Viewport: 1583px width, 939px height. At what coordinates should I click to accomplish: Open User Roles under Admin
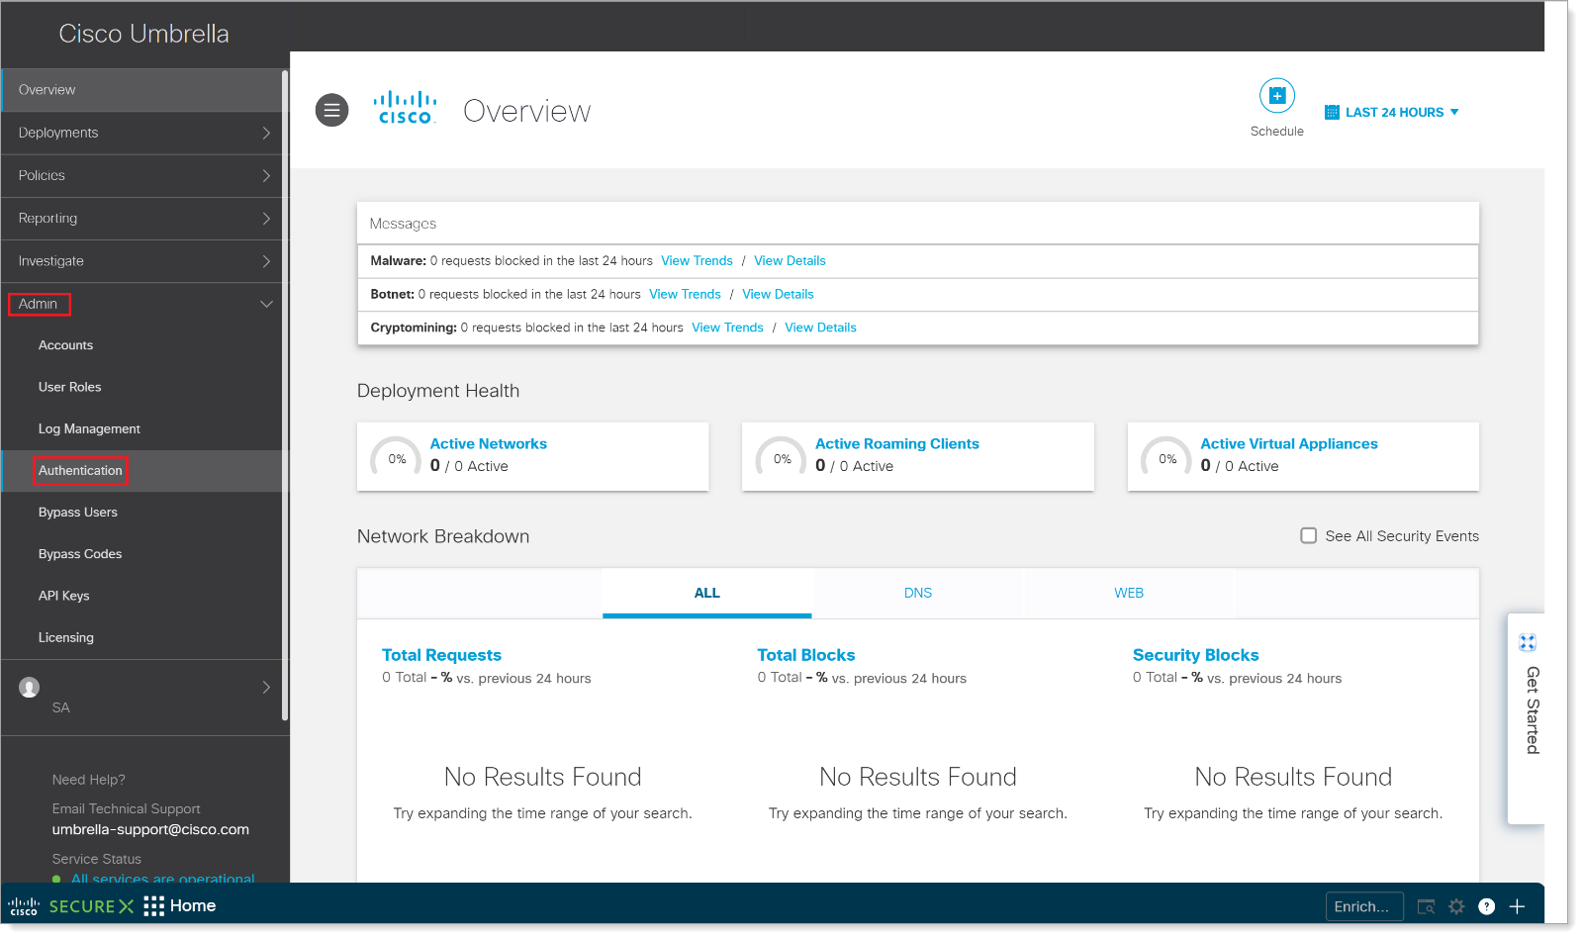(69, 387)
